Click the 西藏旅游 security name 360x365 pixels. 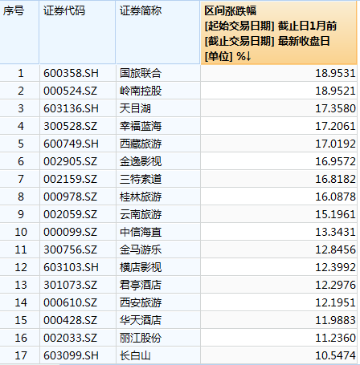pyautogui.click(x=141, y=144)
